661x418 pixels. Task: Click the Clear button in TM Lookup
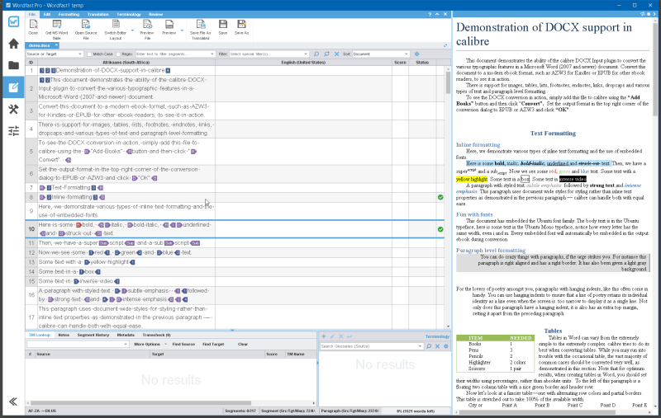(x=243, y=344)
